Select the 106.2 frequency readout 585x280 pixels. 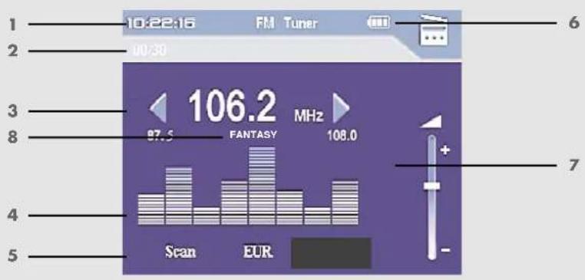232,107
